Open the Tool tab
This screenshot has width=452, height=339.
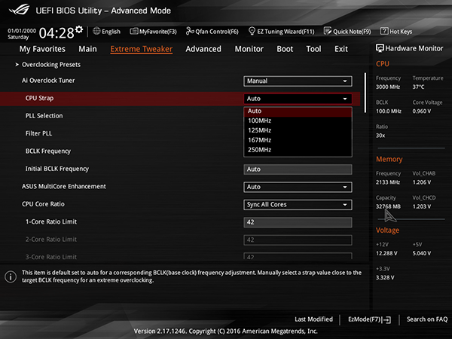tap(313, 49)
